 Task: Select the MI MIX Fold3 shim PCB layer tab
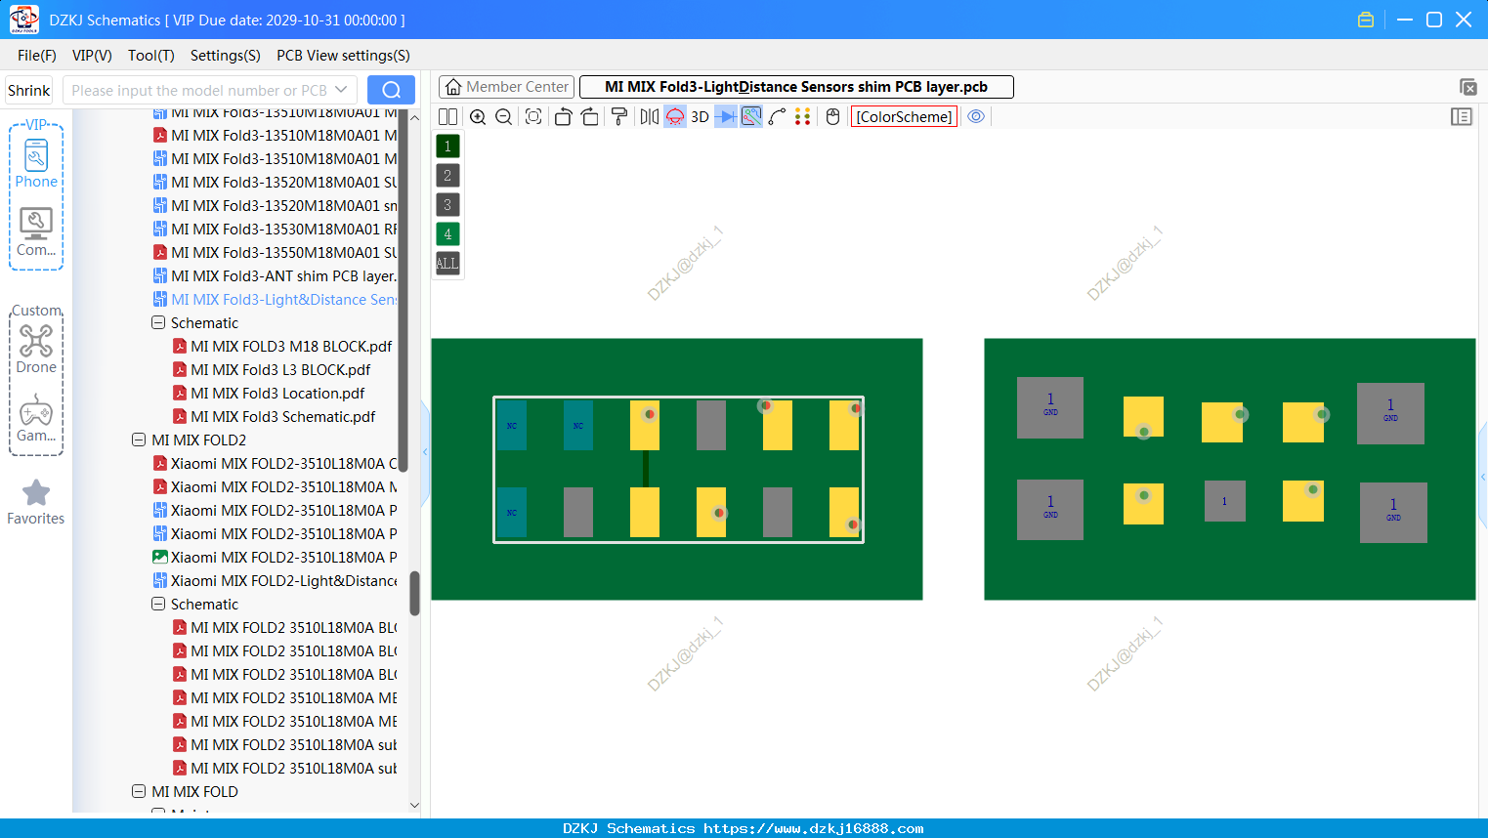[796, 87]
